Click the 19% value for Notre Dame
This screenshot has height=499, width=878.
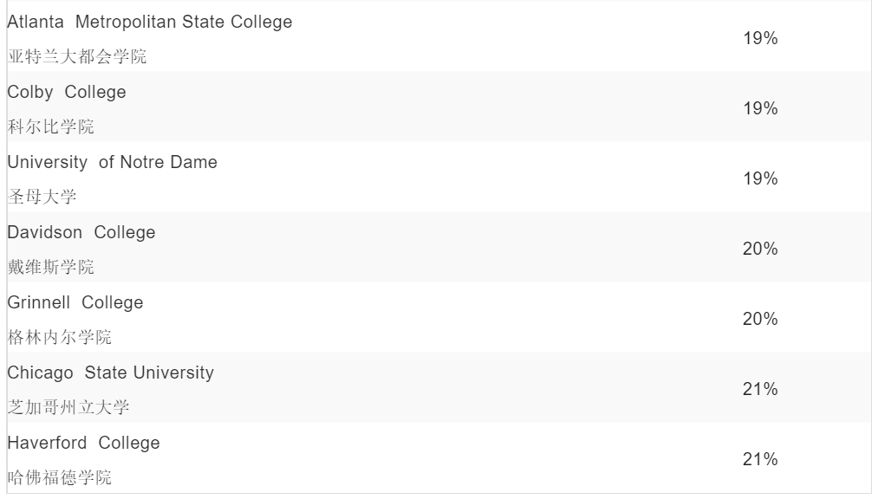click(760, 178)
